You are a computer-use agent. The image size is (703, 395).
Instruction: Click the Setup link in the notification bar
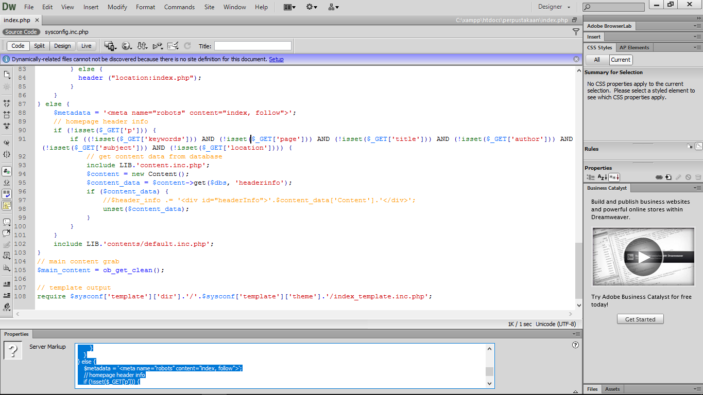[x=276, y=59]
